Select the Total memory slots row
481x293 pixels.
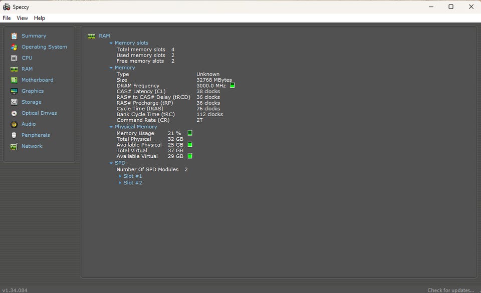(x=145, y=50)
